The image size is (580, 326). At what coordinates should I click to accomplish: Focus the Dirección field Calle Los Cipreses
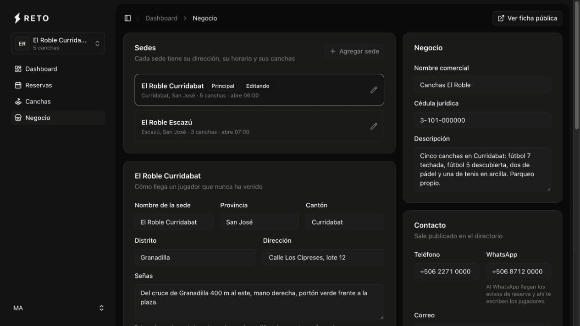click(324, 257)
